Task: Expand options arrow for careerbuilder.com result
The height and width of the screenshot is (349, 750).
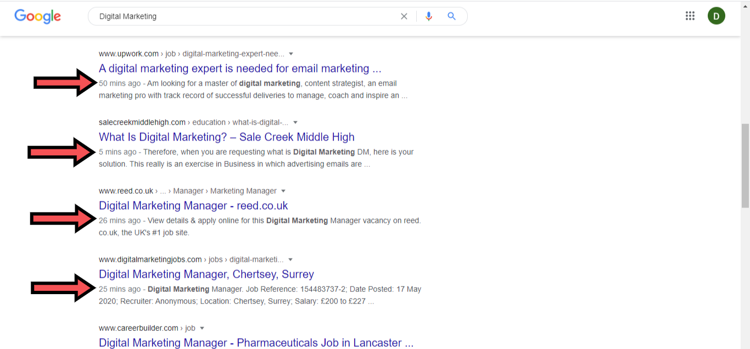Action: [202, 328]
